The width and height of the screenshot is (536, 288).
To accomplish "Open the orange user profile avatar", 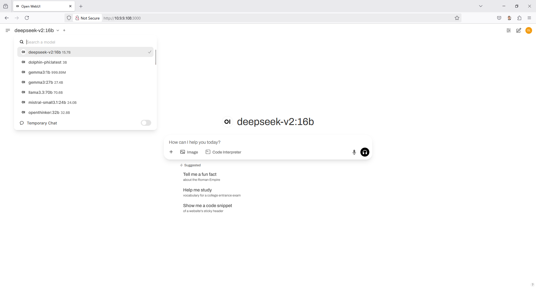I will (529, 30).
